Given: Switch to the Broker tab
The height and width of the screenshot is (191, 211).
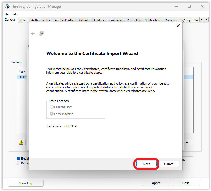Looking at the screenshot, I should [23, 20].
